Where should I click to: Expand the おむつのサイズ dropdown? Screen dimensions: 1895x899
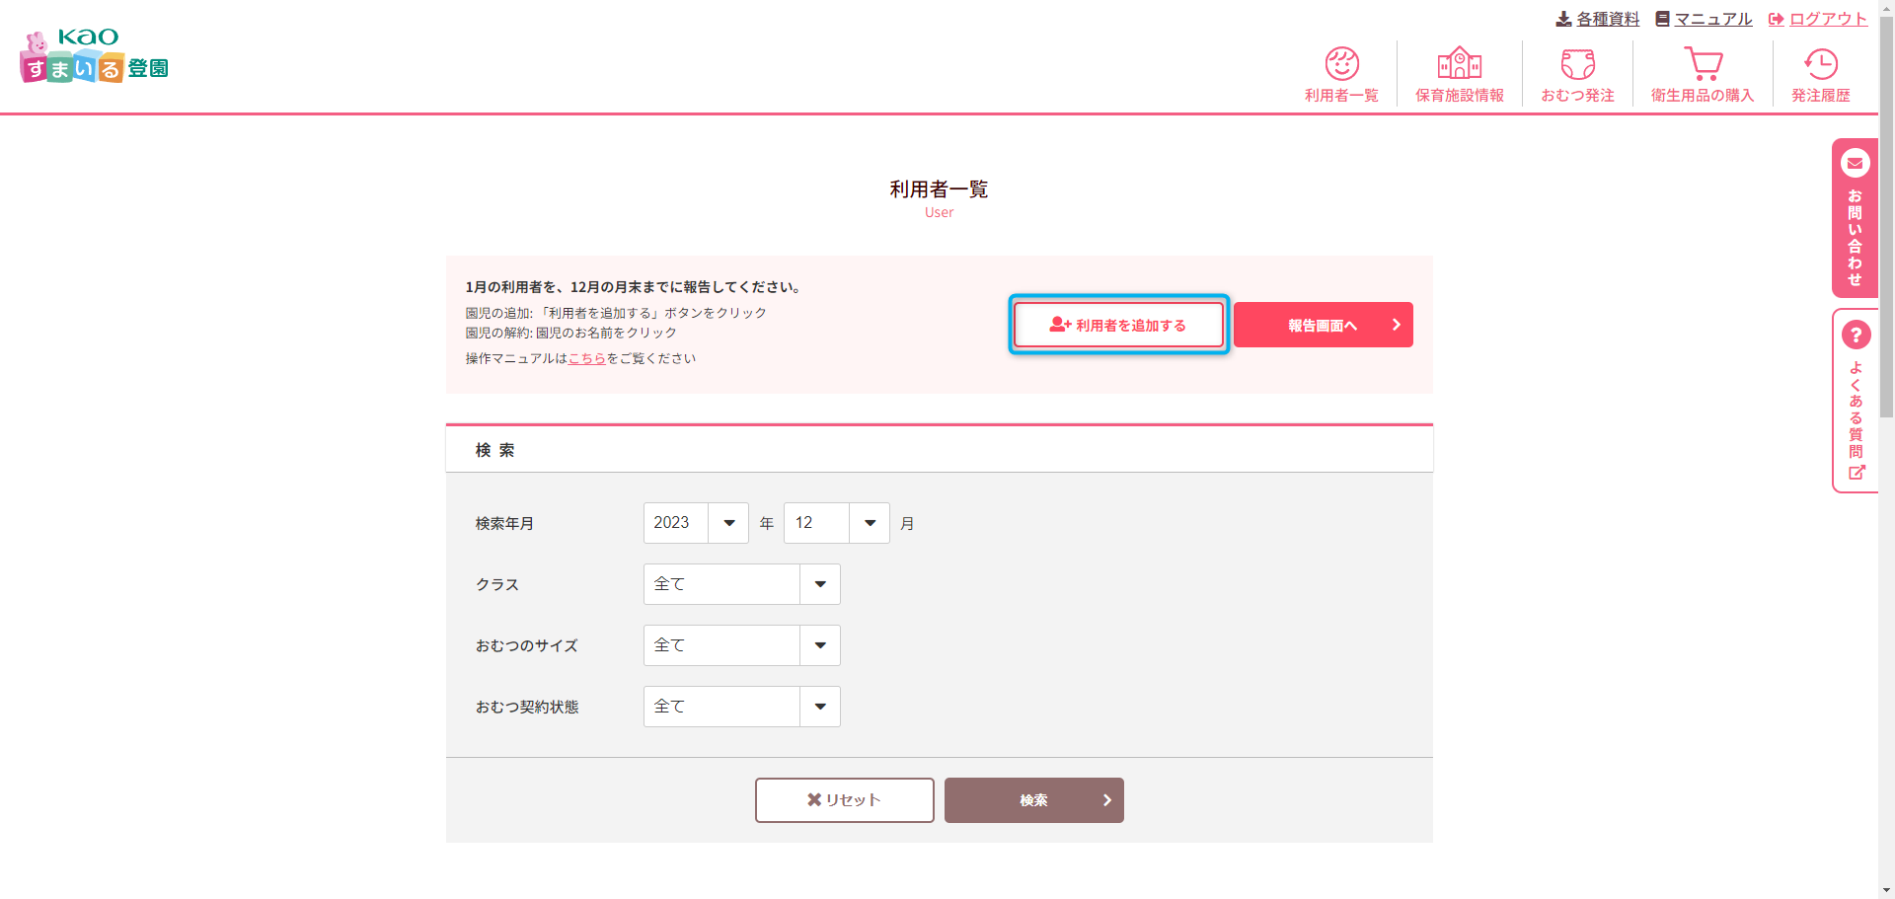[742, 645]
